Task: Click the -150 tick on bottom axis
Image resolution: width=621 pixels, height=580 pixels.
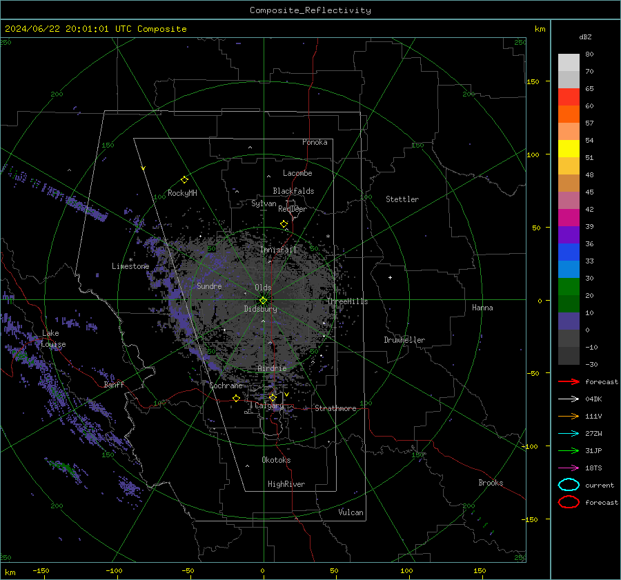Action: (41, 571)
